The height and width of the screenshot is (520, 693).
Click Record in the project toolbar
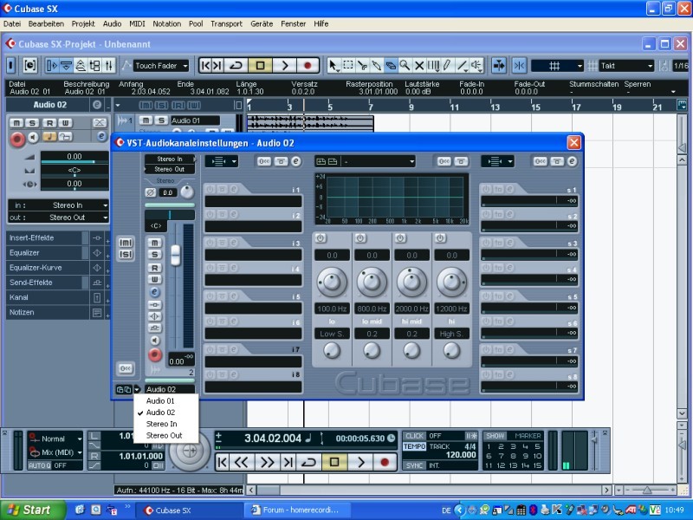[308, 66]
